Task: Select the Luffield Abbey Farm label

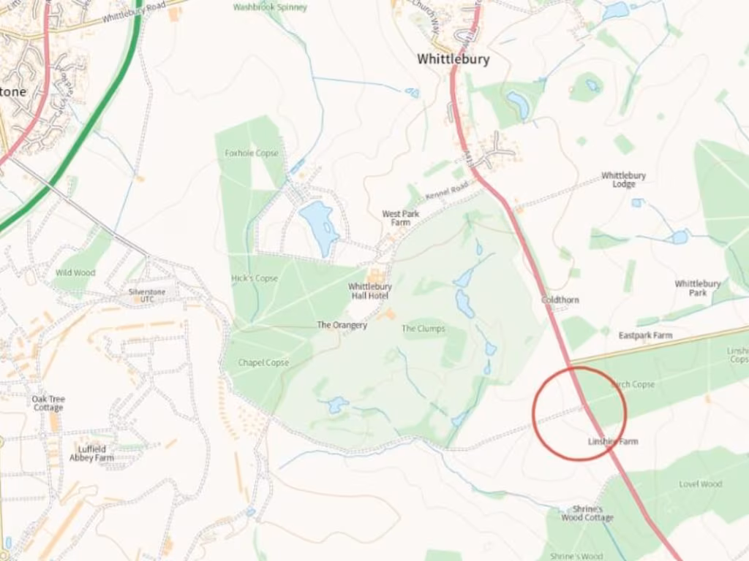Action: pyautogui.click(x=91, y=453)
